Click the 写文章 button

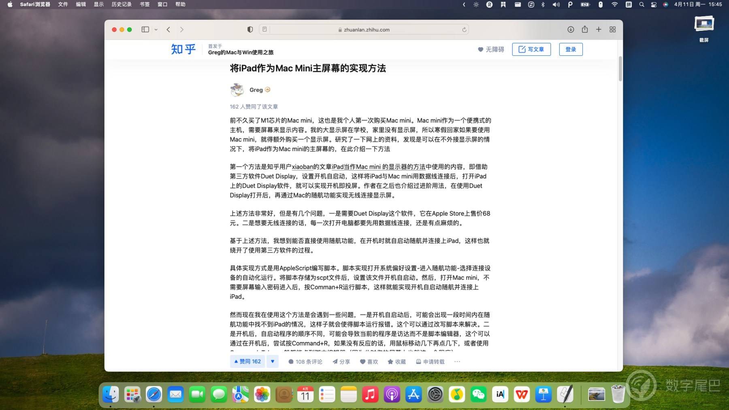(x=531, y=49)
